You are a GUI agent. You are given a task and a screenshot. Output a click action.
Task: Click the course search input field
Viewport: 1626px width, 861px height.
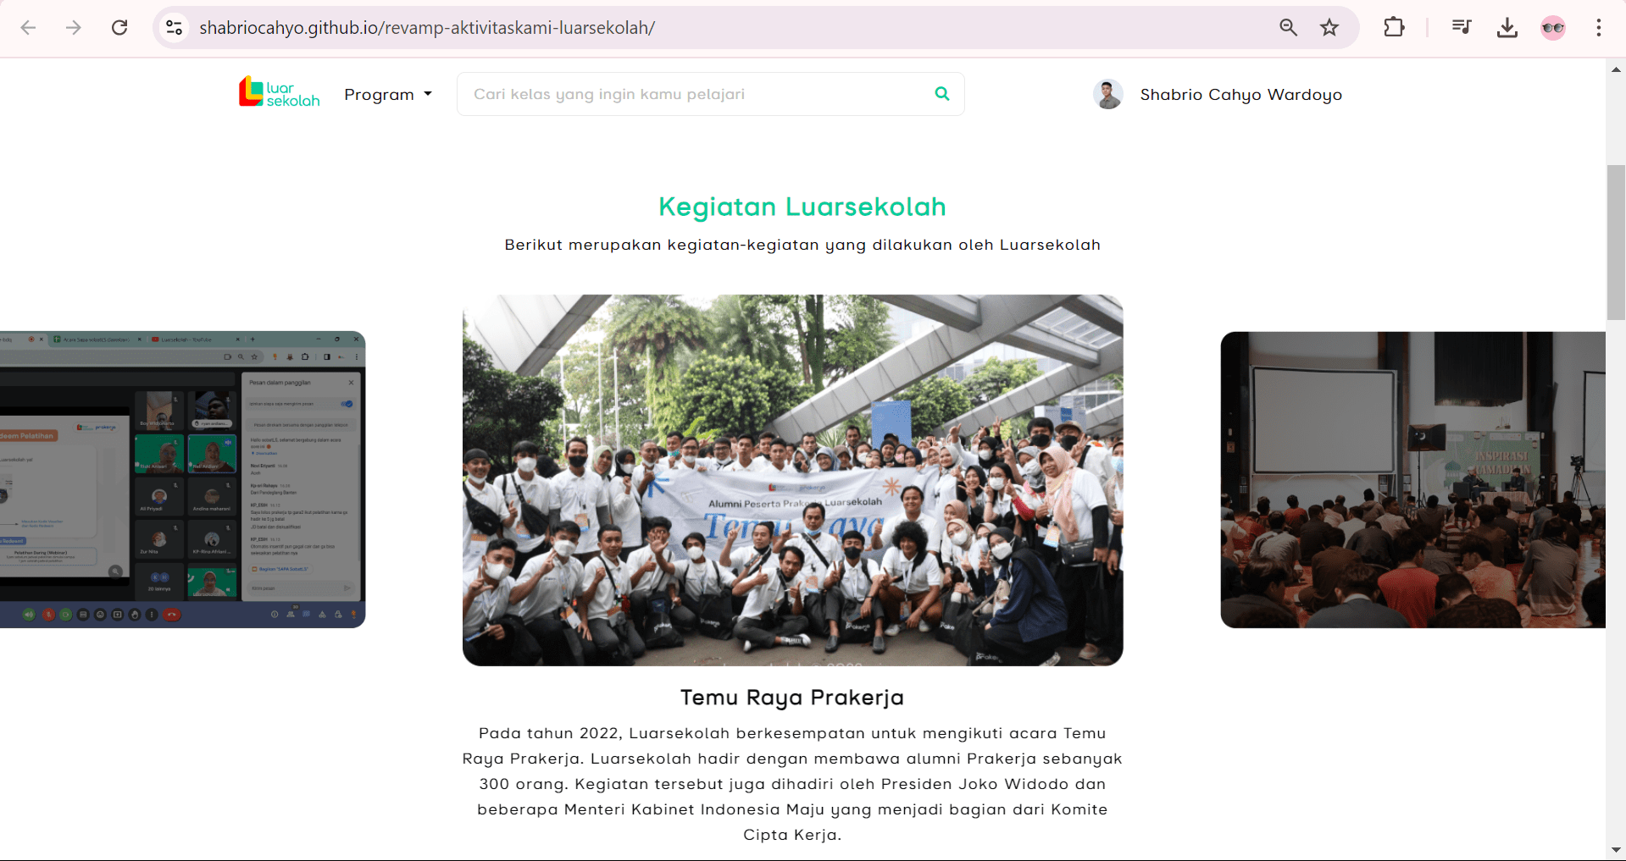tap(710, 94)
